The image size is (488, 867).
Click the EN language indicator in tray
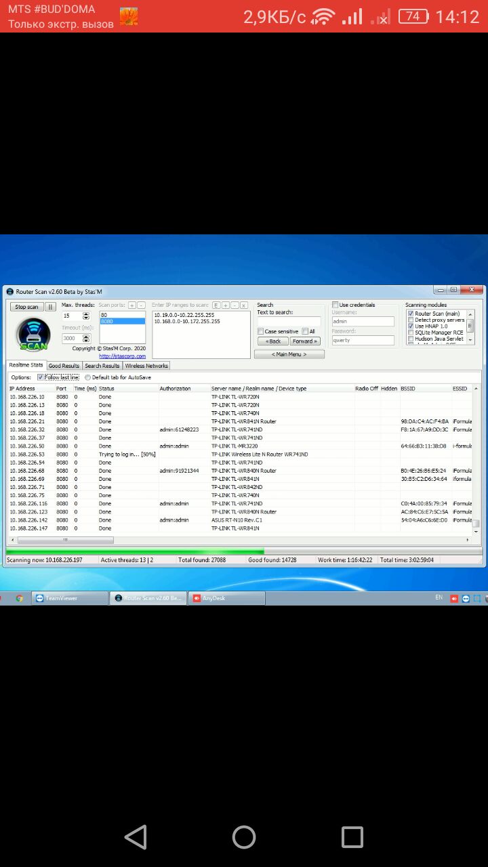click(x=439, y=597)
